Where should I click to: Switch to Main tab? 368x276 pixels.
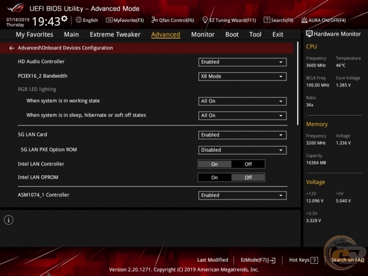(x=71, y=34)
